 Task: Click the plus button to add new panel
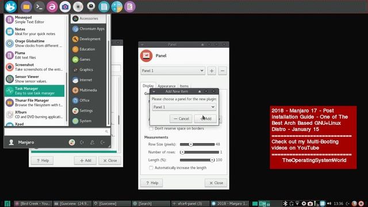pos(212,71)
